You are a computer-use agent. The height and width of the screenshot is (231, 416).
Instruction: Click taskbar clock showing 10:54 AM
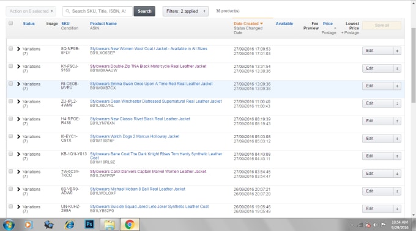click(x=399, y=225)
